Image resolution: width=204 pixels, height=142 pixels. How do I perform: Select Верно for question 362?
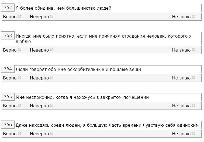(19, 16)
